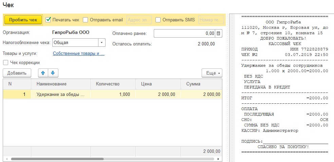Click the move row up arrow
Viewport: 334px width, 162px height.
tap(43, 73)
